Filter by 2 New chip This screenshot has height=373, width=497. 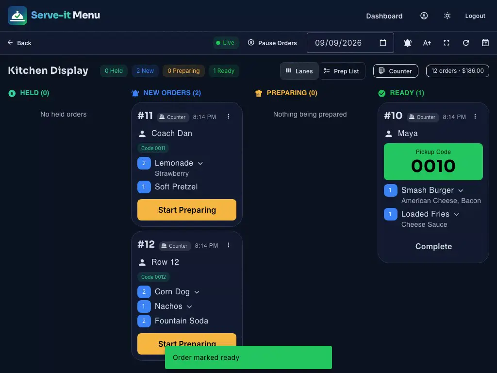point(145,71)
